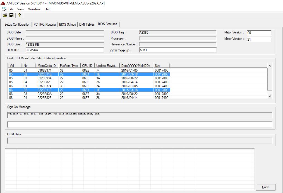
Task: Click the Minor Version field
Action: (259, 39)
